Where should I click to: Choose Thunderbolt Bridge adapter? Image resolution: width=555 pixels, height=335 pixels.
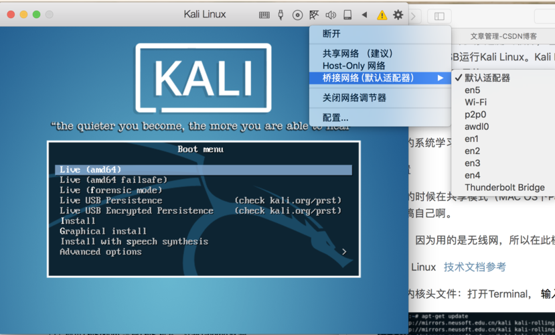(x=503, y=188)
